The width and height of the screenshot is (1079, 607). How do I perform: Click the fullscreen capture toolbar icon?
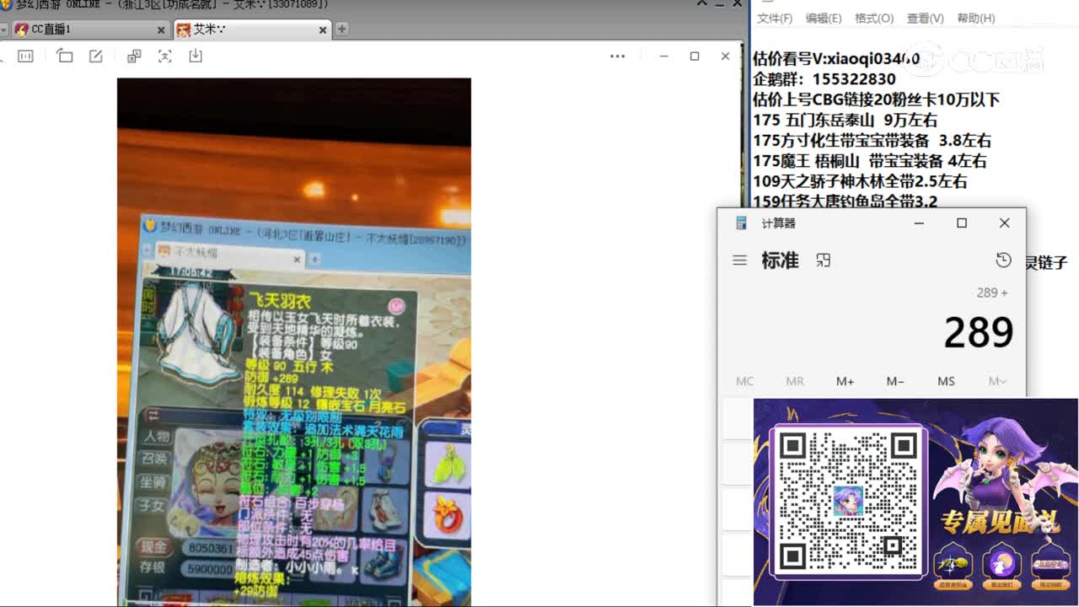(164, 56)
